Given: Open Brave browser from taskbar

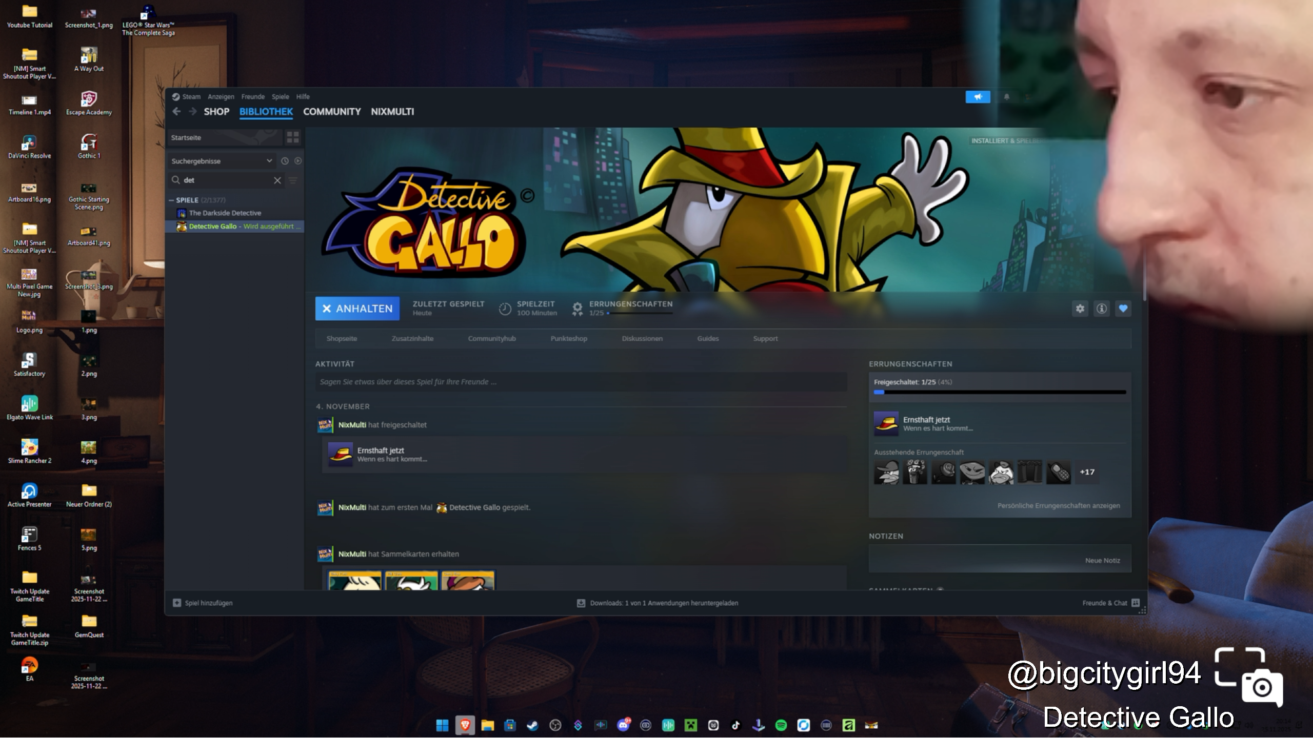Looking at the screenshot, I should [465, 725].
